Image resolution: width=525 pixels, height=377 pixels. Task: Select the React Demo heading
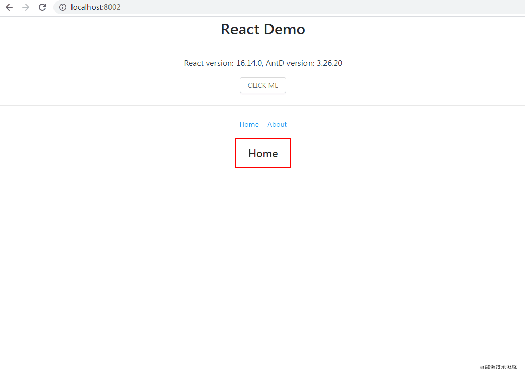tap(263, 29)
